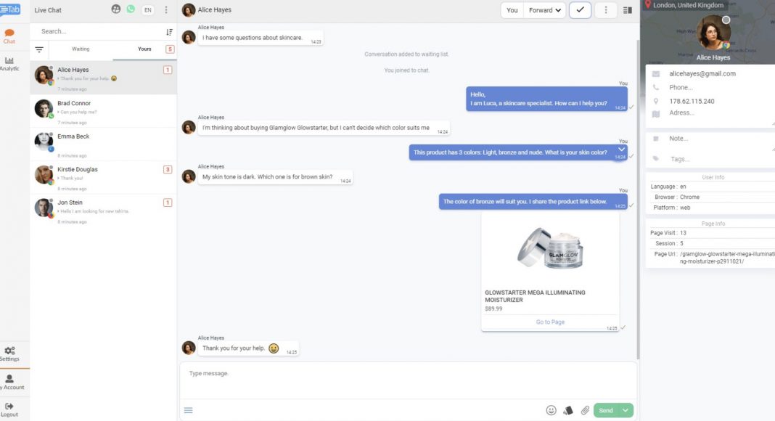Image resolution: width=775 pixels, height=421 pixels.
Task: Open the Send button dropdown arrow
Action: pos(626,410)
